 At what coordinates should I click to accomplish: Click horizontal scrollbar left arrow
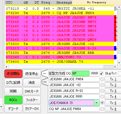tap(6, 67)
